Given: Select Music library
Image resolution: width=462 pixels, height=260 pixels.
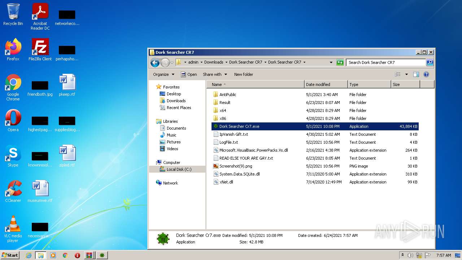Looking at the screenshot, I should (171, 135).
